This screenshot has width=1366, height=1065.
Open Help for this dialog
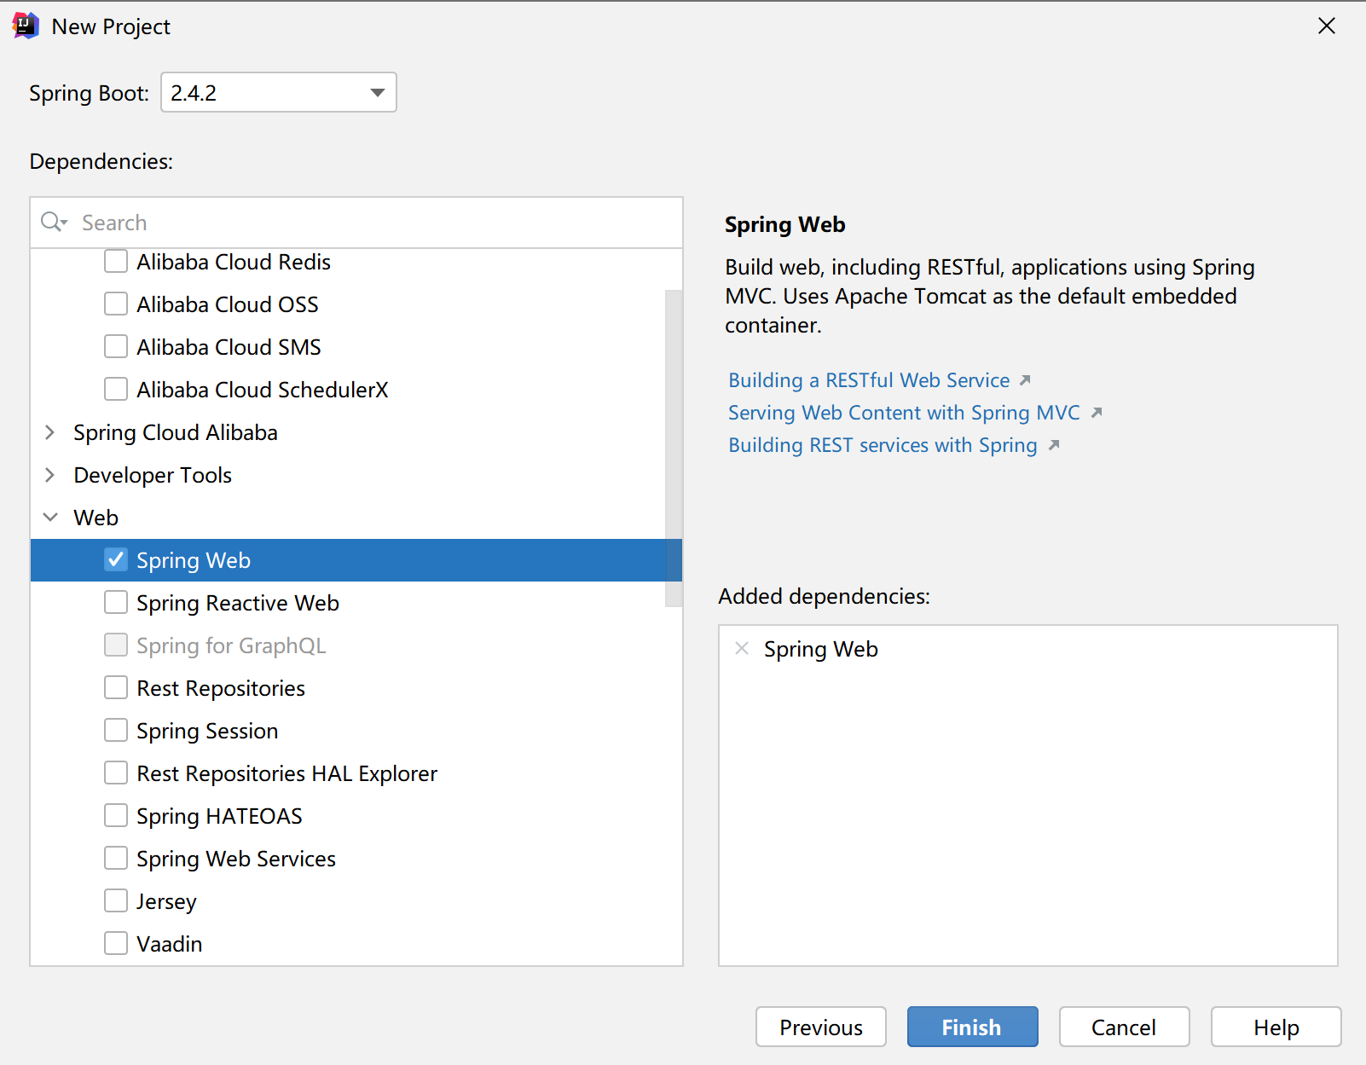click(x=1276, y=1027)
